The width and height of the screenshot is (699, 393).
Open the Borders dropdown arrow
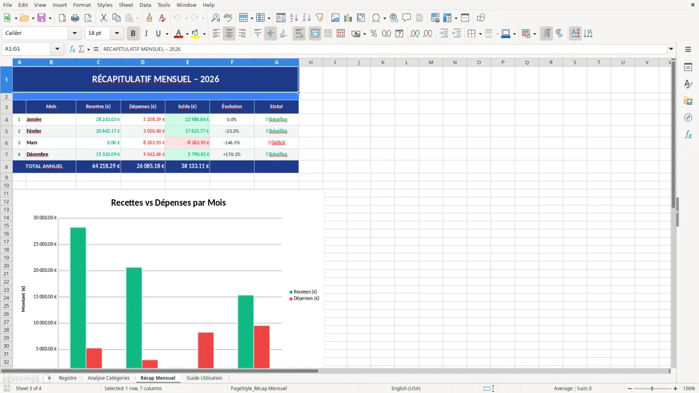coord(480,34)
